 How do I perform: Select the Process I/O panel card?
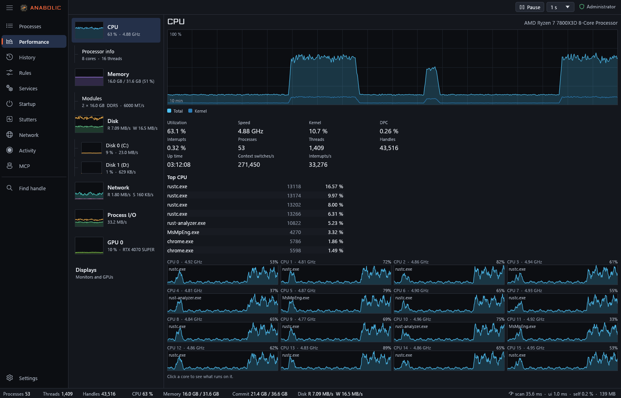116,218
